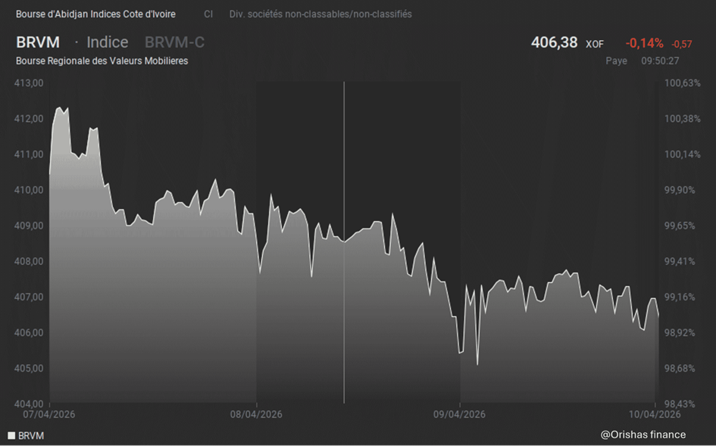Click the -0,57 point change value
716x448 pixels.
682,45
